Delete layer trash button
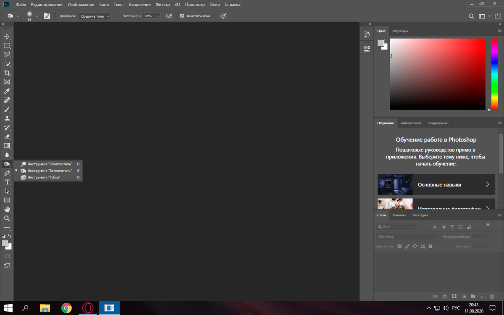 click(x=492, y=296)
